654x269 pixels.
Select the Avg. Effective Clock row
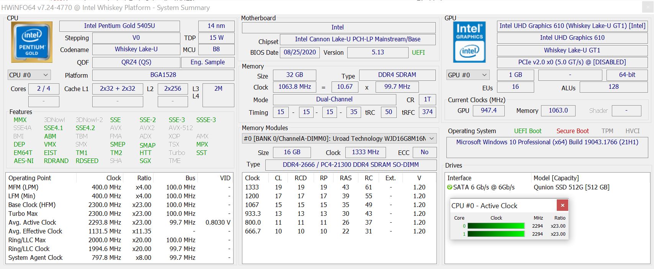tap(119, 231)
